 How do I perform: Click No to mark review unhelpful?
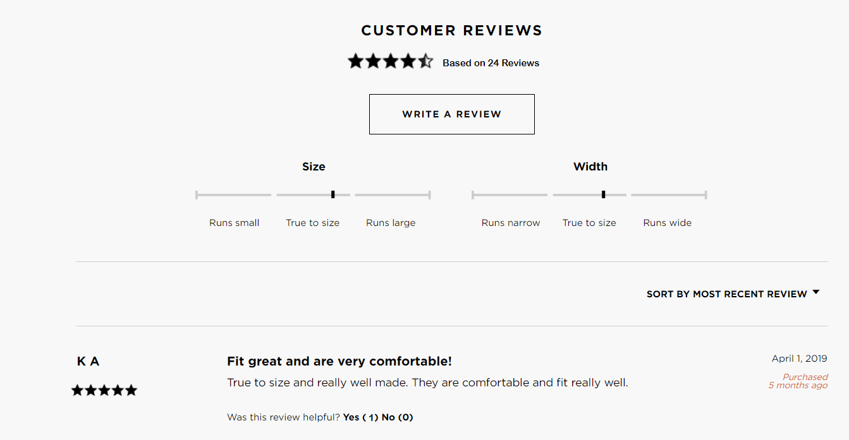[398, 417]
